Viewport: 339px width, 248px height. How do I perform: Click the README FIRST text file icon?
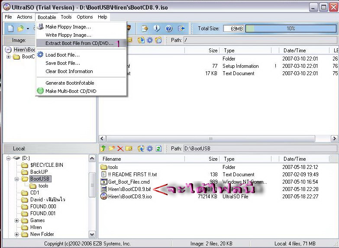point(104,174)
